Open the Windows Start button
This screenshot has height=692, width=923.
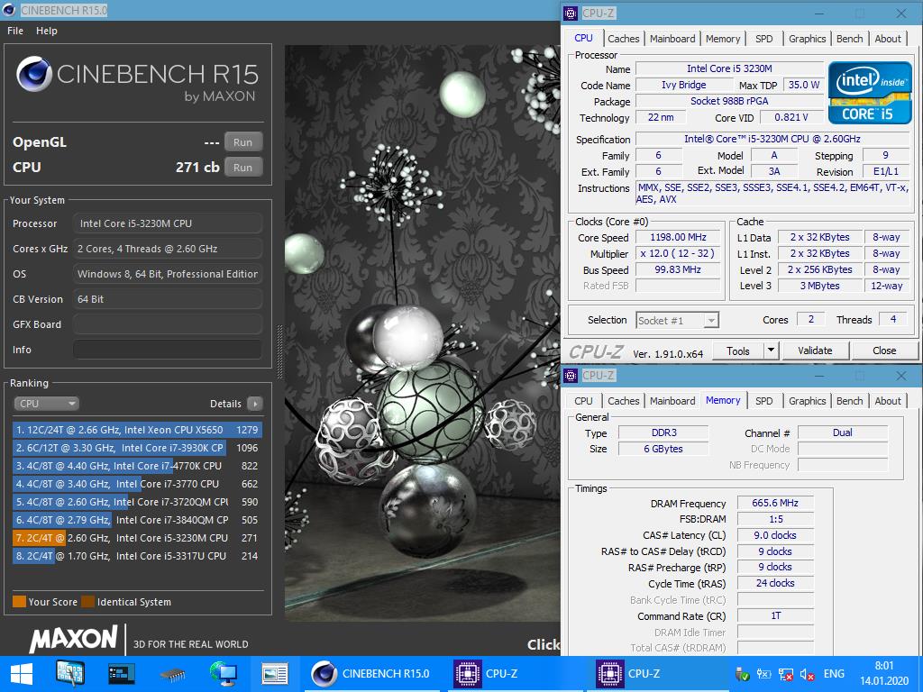click(x=22, y=674)
